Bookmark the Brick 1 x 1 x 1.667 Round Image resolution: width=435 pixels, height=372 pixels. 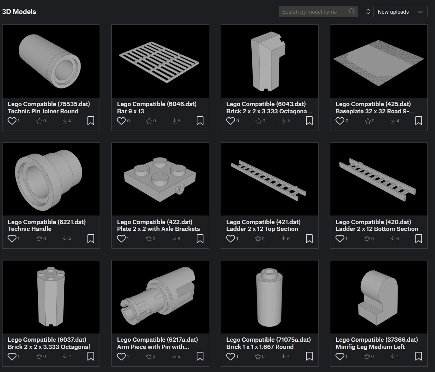pyautogui.click(x=309, y=356)
